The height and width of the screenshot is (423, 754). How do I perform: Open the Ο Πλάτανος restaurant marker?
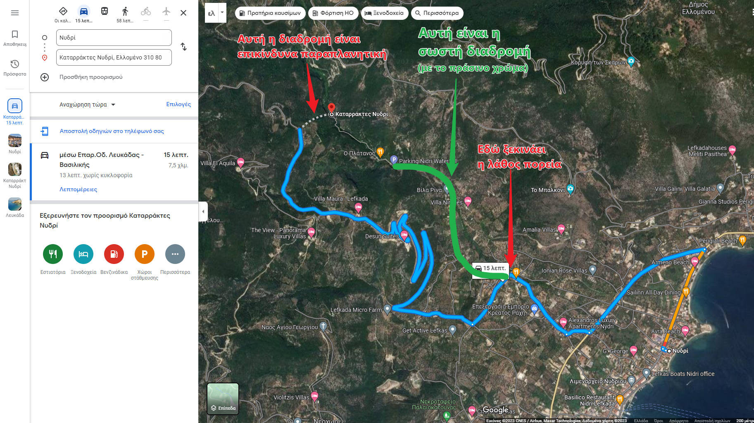tap(381, 152)
